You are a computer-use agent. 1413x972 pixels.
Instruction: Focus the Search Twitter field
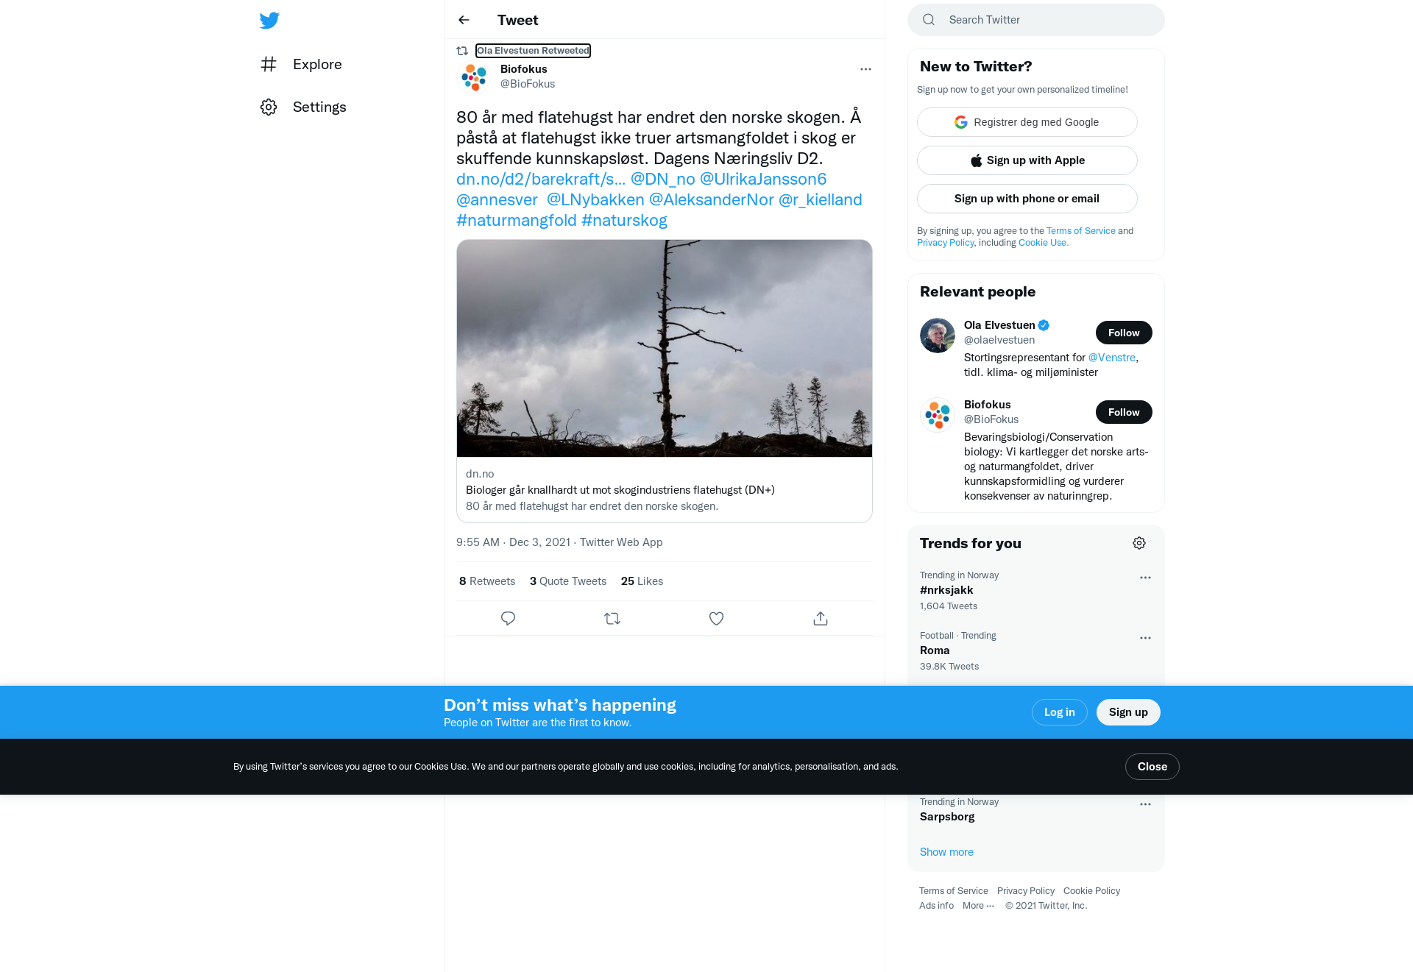coord(1036,20)
